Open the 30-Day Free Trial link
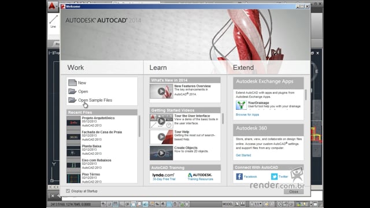 [164, 179]
